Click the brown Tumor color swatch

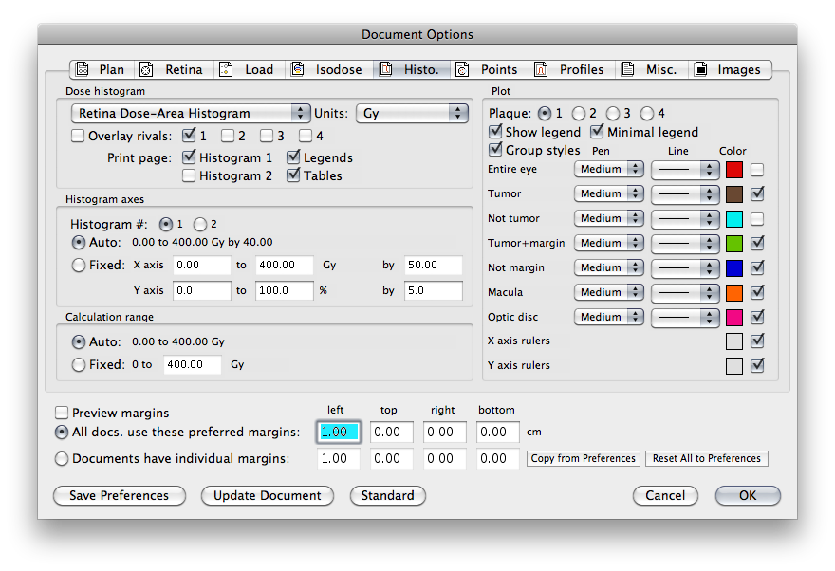coord(734,194)
